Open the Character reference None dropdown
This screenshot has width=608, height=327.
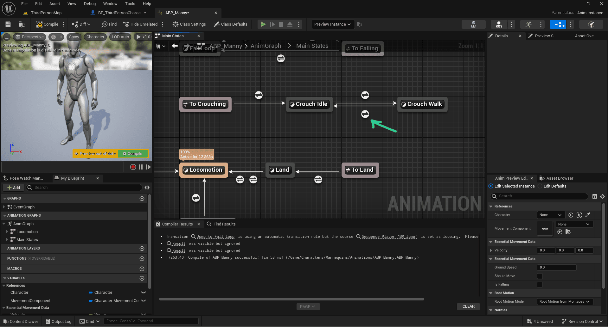(551, 215)
